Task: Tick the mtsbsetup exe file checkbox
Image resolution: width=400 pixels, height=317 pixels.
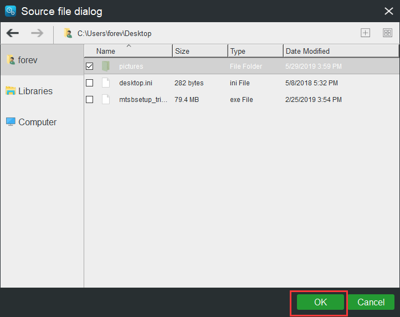Action: pos(90,100)
